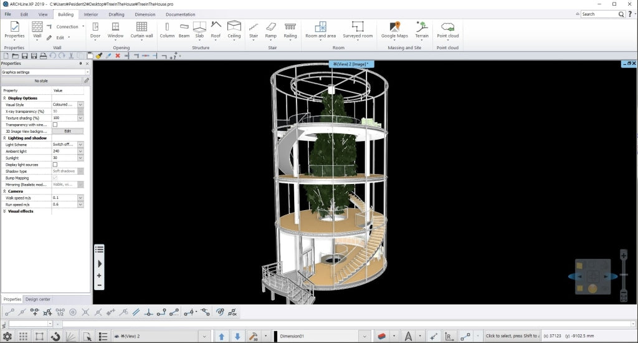Click the No style button

[41, 81]
